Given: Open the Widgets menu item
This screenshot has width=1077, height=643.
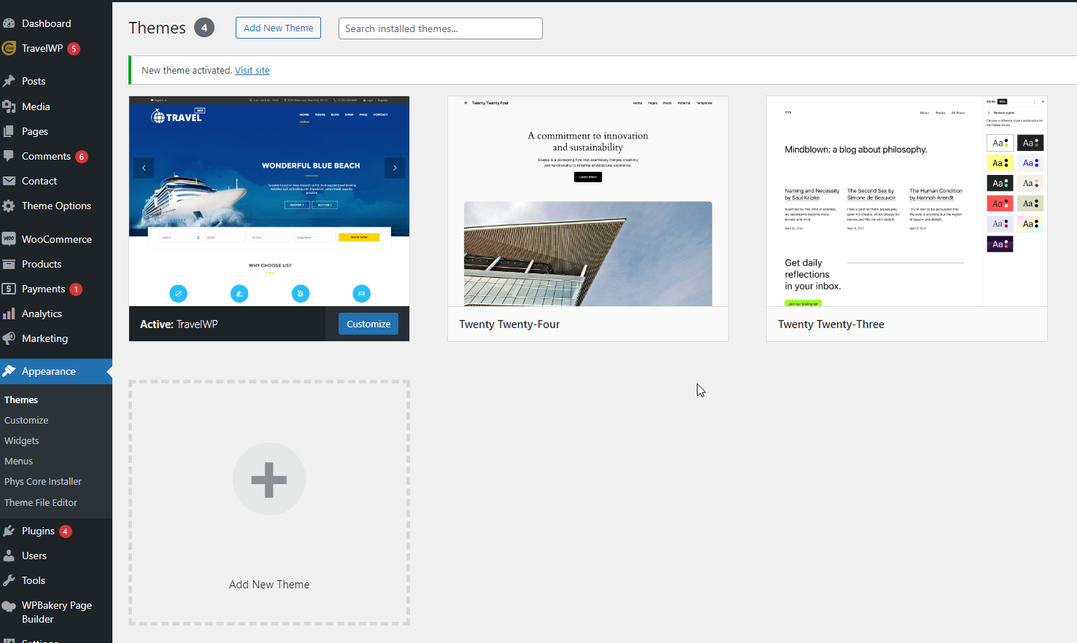Looking at the screenshot, I should (x=22, y=440).
